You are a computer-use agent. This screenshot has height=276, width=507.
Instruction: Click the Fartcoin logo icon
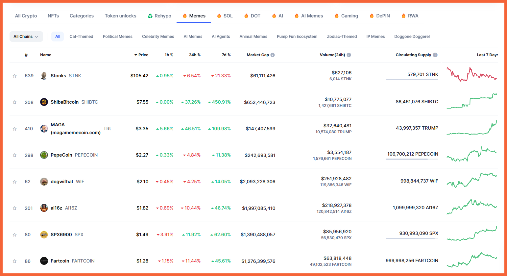coord(44,261)
